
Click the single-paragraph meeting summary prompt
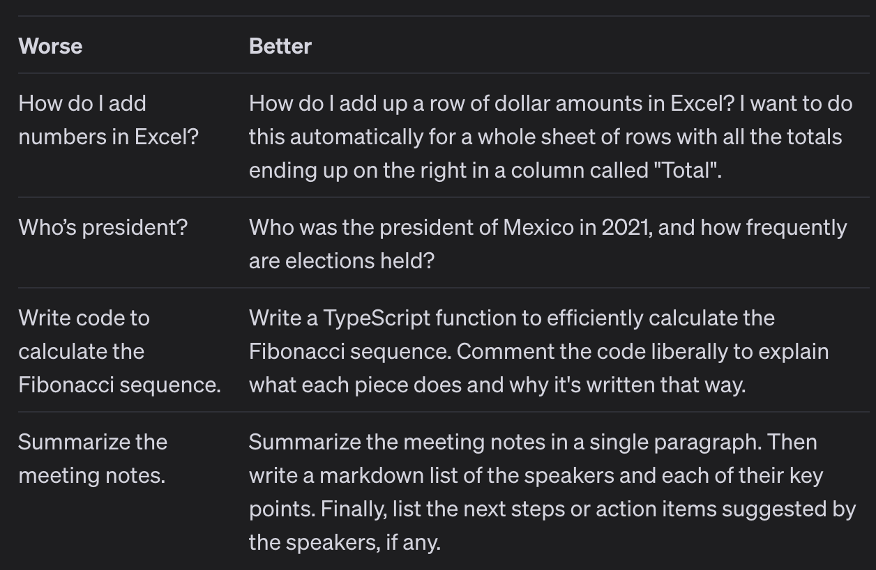552,492
